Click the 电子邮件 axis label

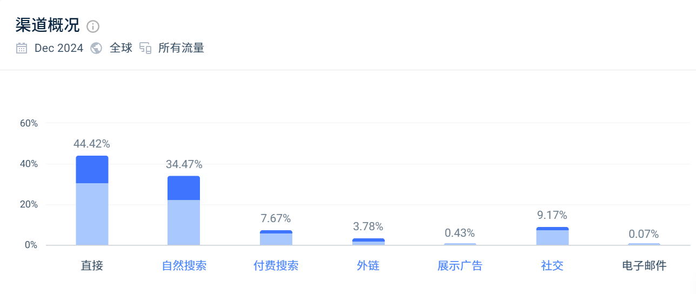(x=644, y=266)
